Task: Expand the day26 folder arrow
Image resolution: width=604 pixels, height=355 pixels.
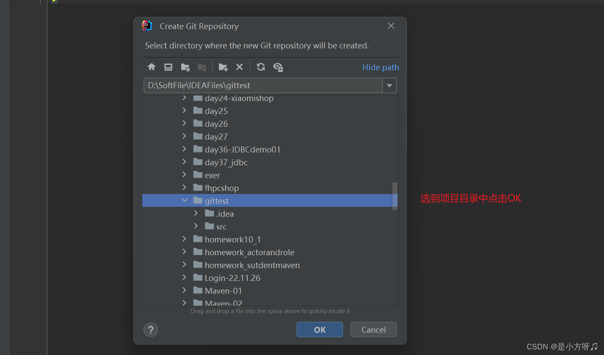Action: pyautogui.click(x=184, y=123)
